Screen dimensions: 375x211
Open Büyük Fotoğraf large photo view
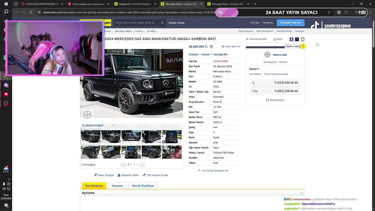click(x=93, y=125)
